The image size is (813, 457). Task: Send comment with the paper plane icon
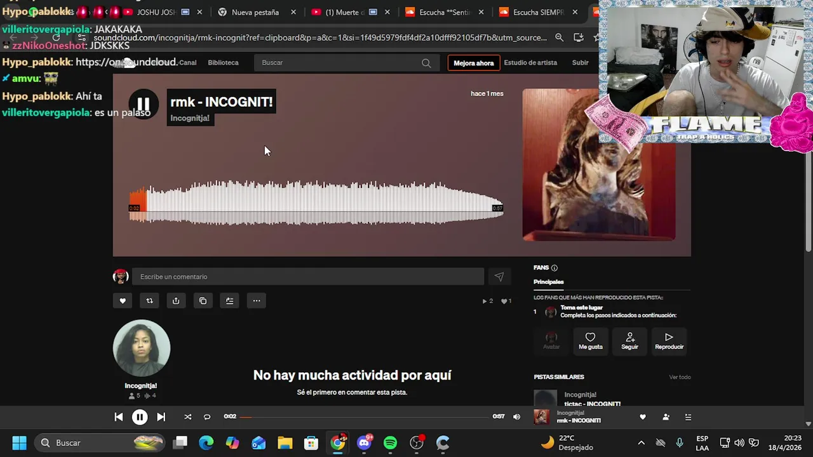[499, 277]
